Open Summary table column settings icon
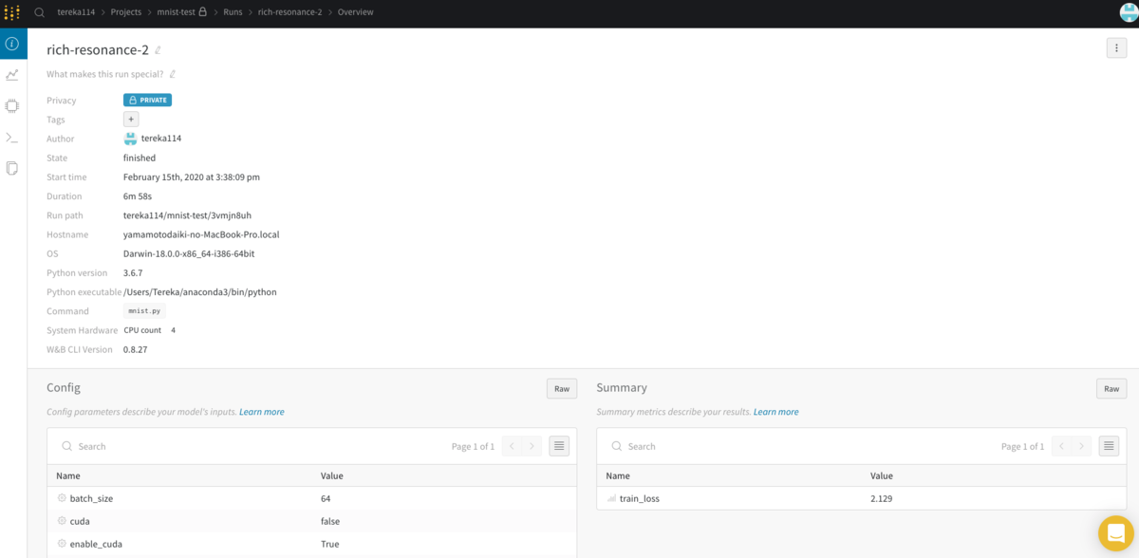Image resolution: width=1139 pixels, height=558 pixels. point(1109,446)
